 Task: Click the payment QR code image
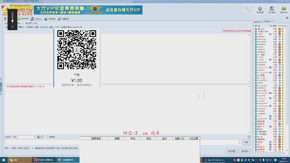tap(77, 50)
